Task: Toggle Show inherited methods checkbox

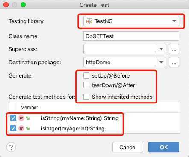Action: (x=86, y=97)
